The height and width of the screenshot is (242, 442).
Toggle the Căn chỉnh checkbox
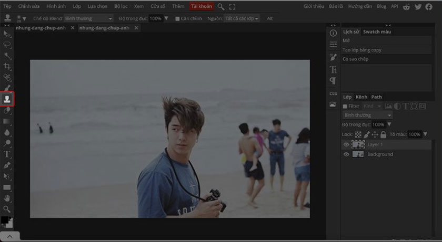click(177, 19)
